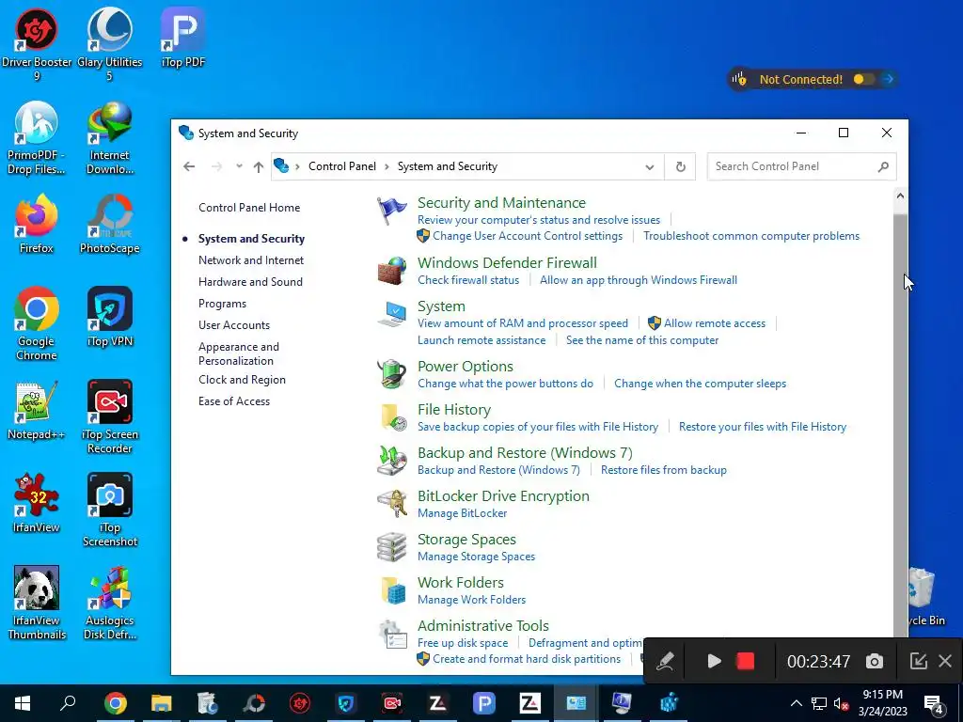Open the notification center icon
The width and height of the screenshot is (963, 722).
[933, 703]
